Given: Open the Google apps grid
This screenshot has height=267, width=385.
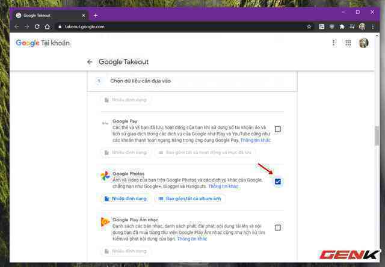Looking at the screenshot, I should [x=348, y=43].
